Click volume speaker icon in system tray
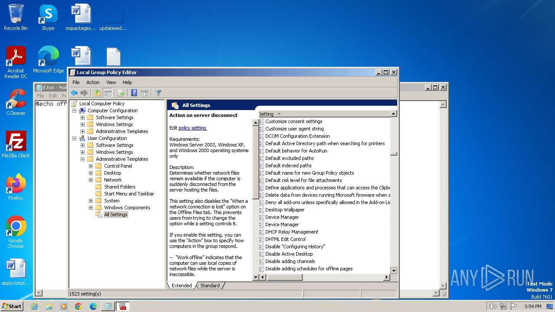 coord(492,306)
